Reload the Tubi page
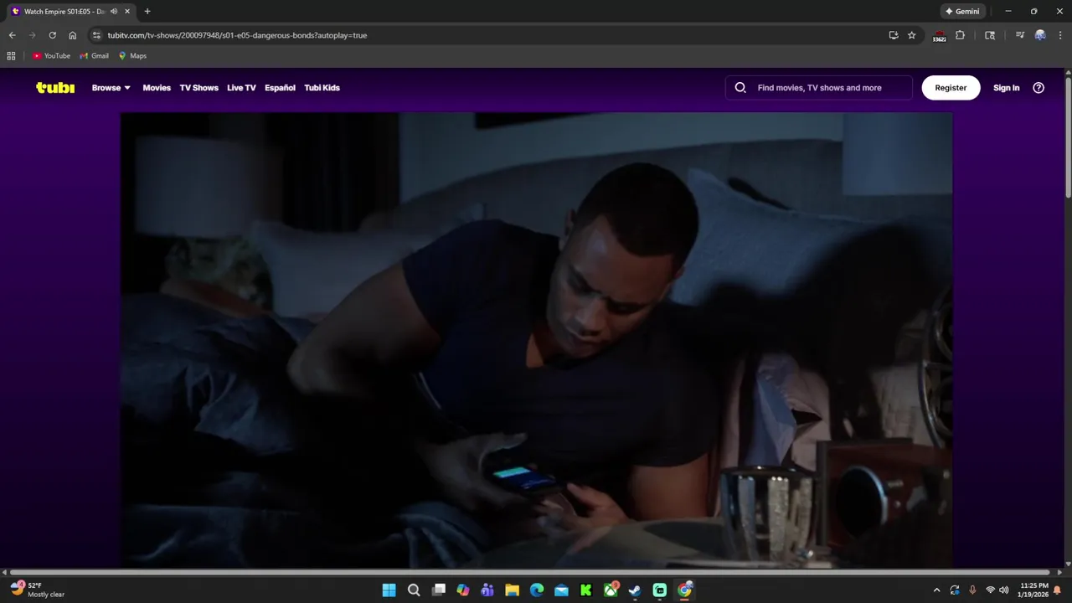The width and height of the screenshot is (1072, 603). coord(52,35)
